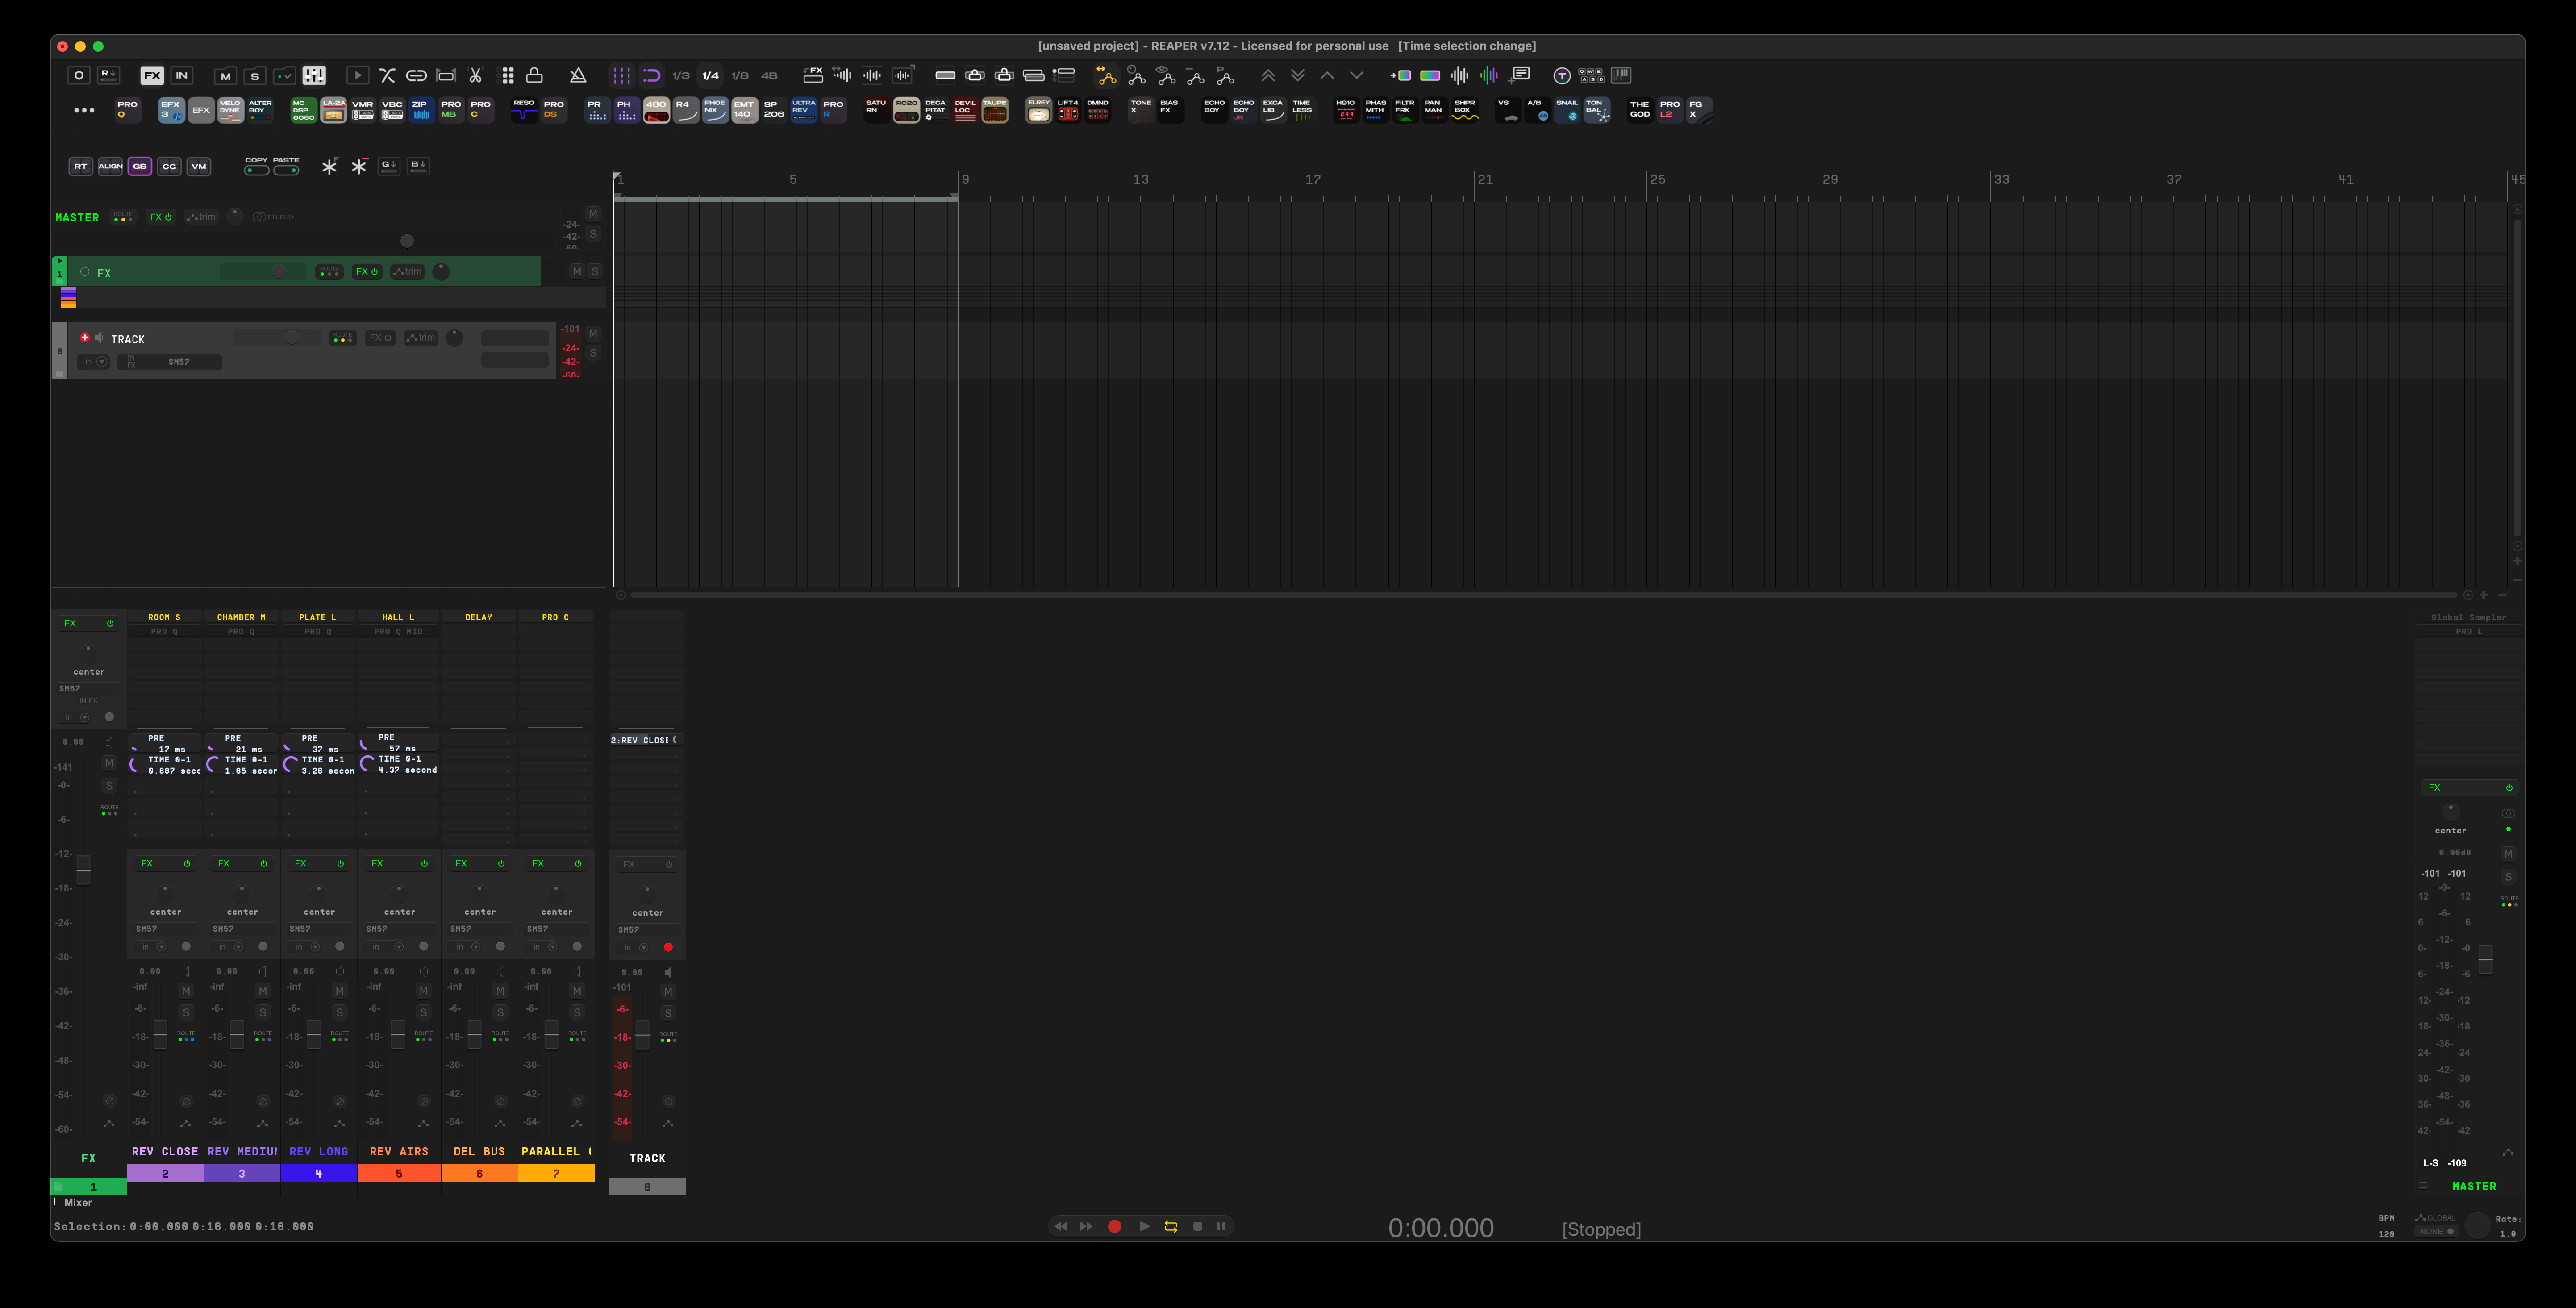Open input dropdown on REV AIRS channel
This screenshot has height=1308, width=2576.
pos(384,946)
